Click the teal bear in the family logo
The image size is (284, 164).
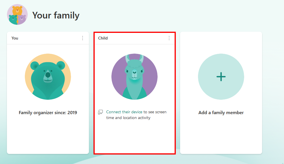pos(13,19)
